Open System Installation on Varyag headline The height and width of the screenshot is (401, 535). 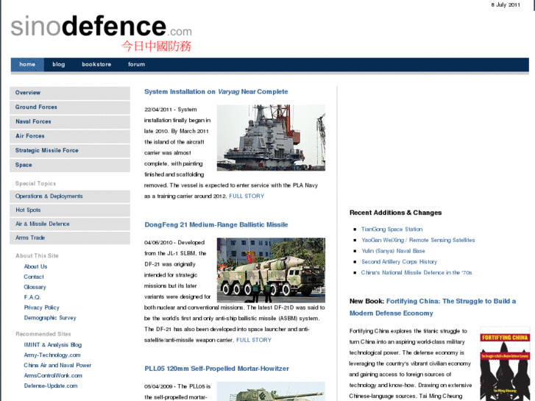point(216,92)
